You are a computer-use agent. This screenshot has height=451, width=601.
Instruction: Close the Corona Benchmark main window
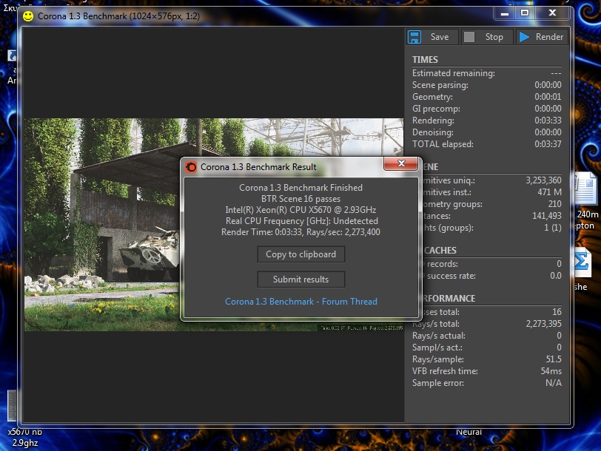coord(552,13)
